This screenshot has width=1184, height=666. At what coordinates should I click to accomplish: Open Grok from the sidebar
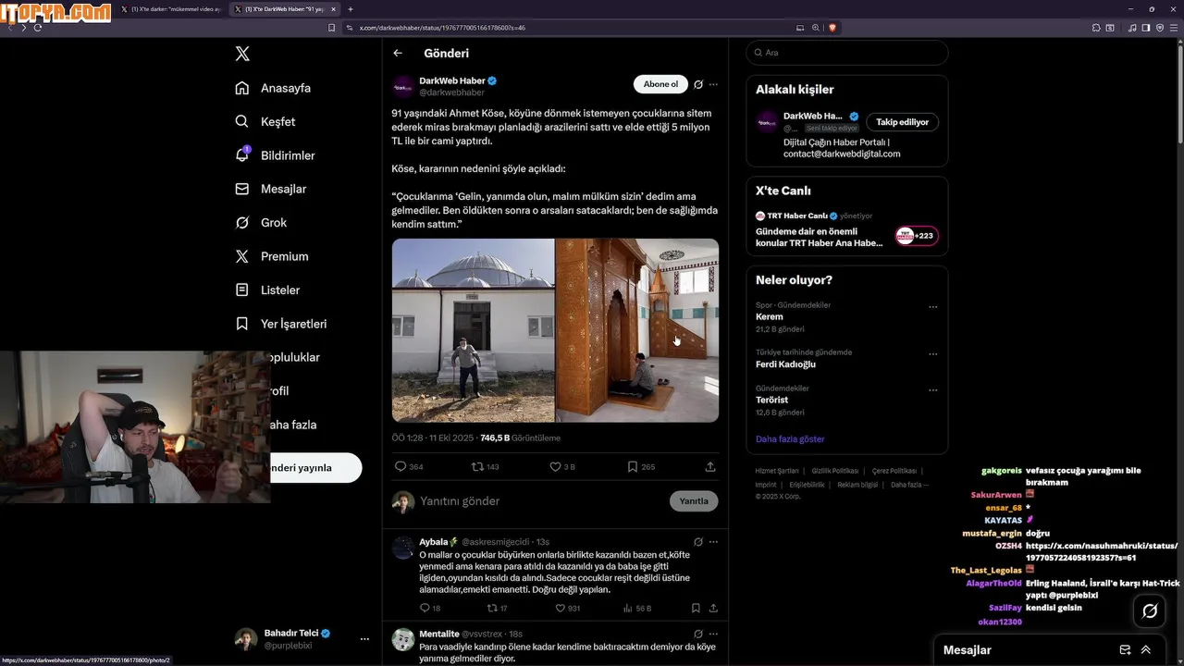(x=261, y=223)
